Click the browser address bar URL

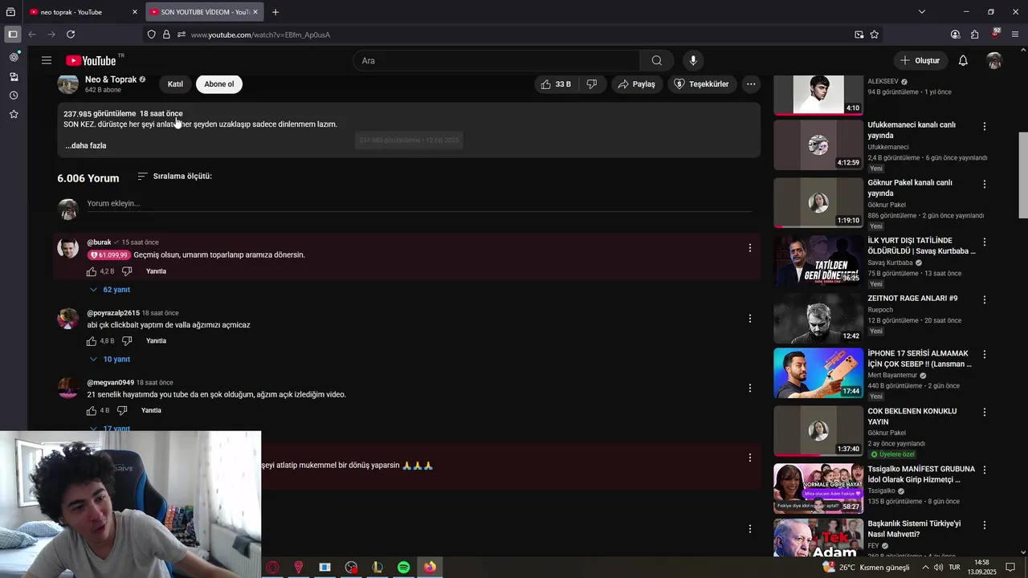pyautogui.click(x=260, y=35)
